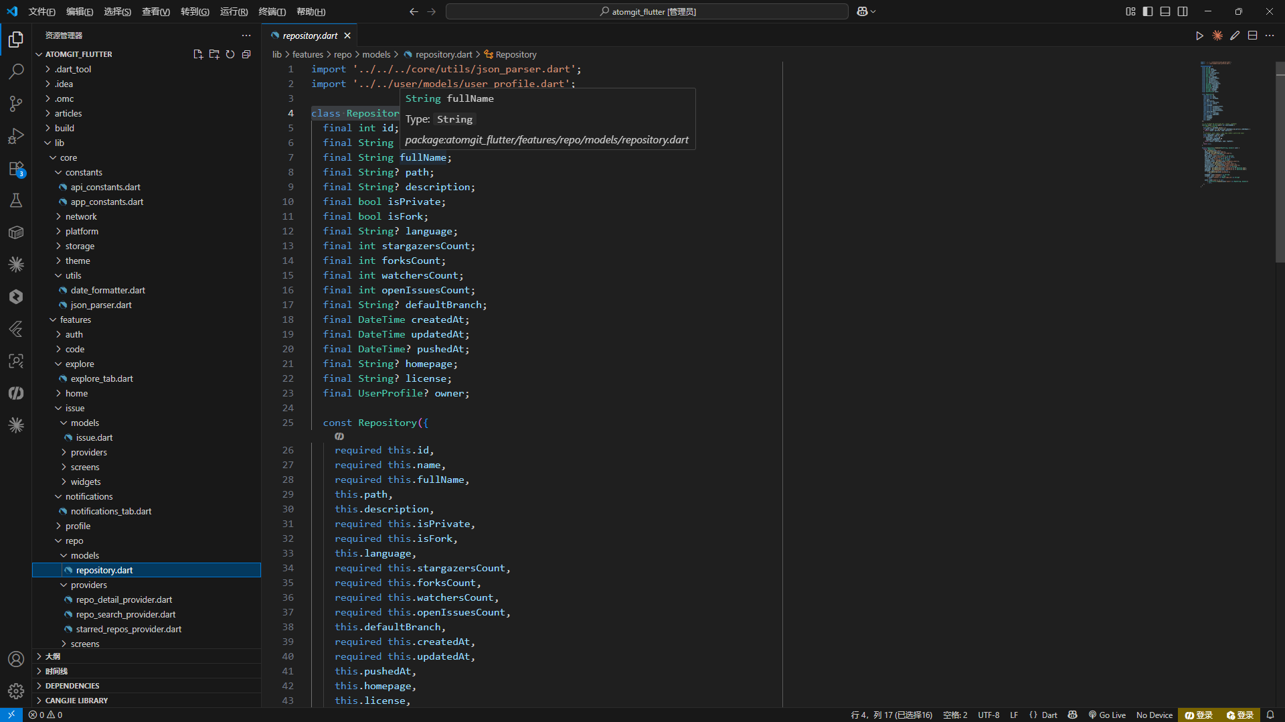Open the Testing flask view
The image size is (1285, 722).
coord(16,200)
